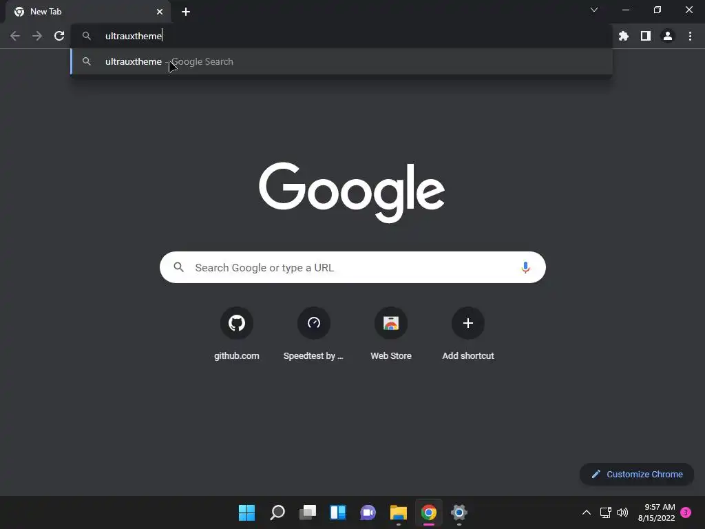The width and height of the screenshot is (705, 529).
Task: Click the address bar with ultrauxtheme text
Action: [341, 36]
